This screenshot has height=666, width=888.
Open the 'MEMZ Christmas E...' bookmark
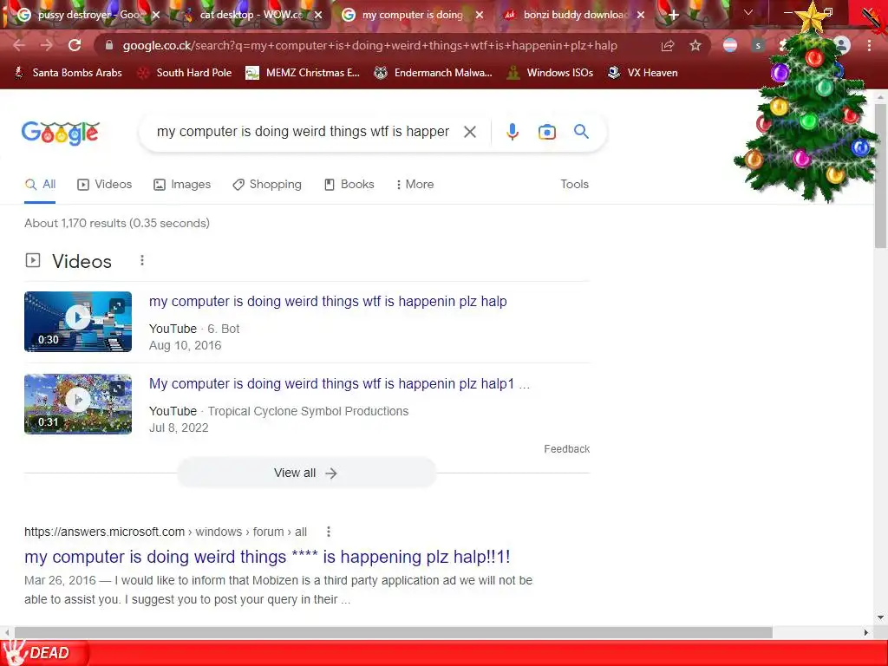click(303, 73)
